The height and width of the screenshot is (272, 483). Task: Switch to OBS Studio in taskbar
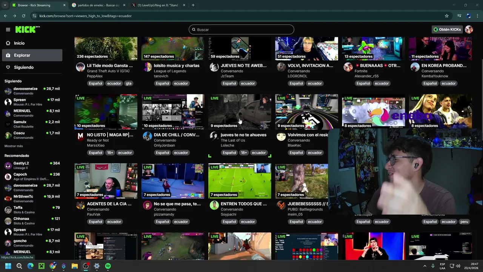86,266
